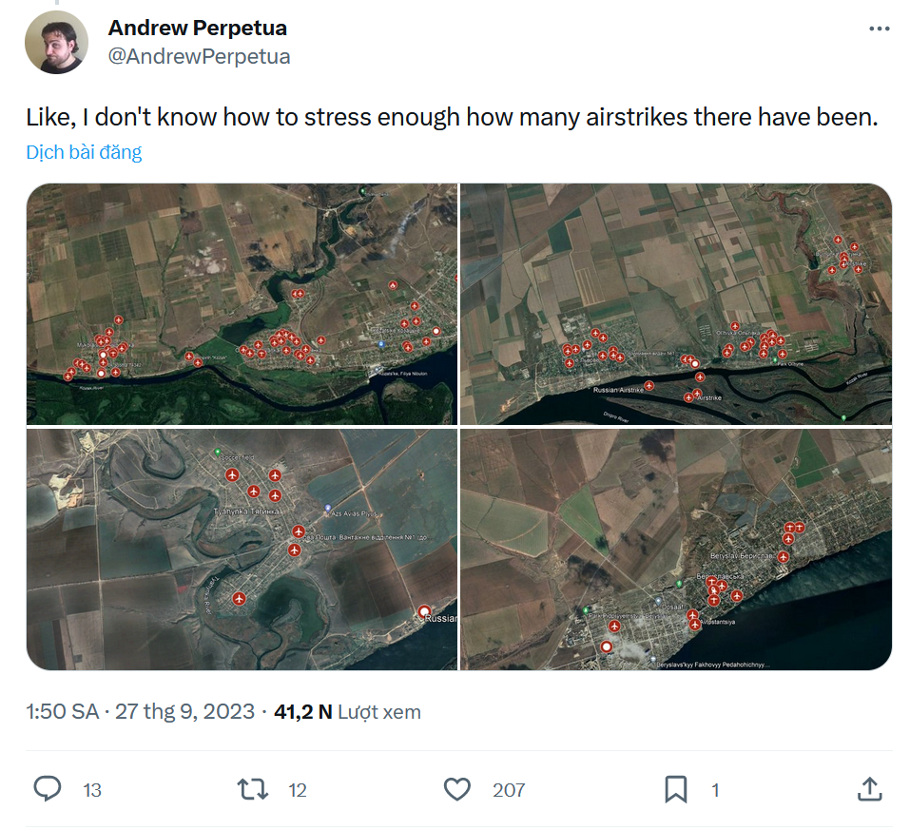910x830 pixels.
Task: Like the post with heart icon
Action: point(457,789)
